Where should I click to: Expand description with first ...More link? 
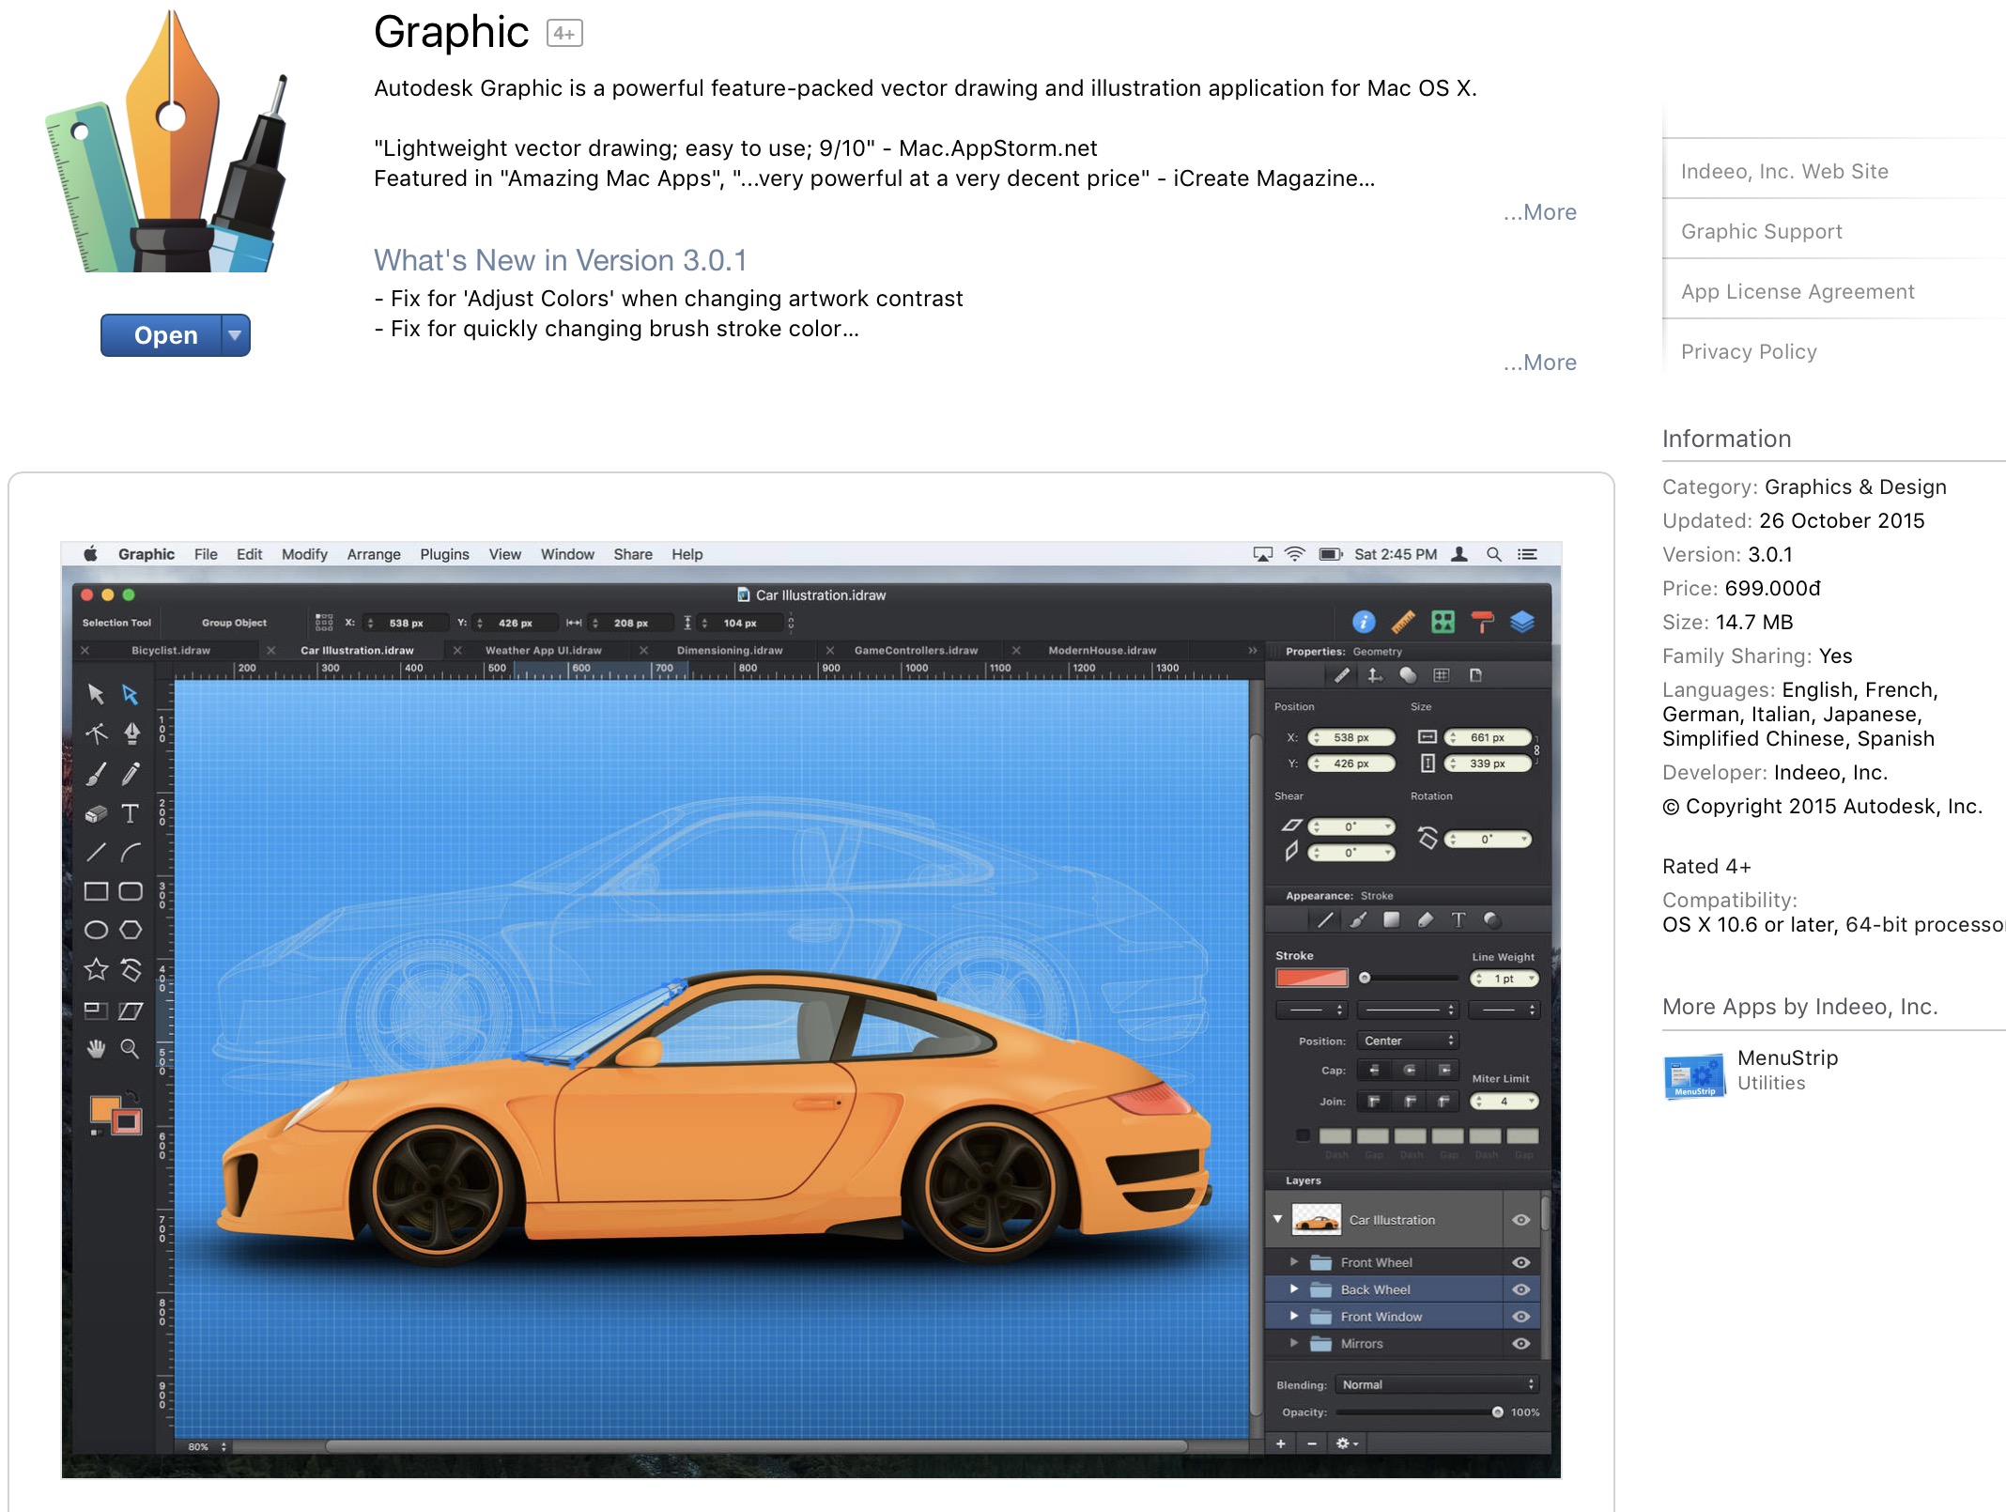click(x=1539, y=212)
